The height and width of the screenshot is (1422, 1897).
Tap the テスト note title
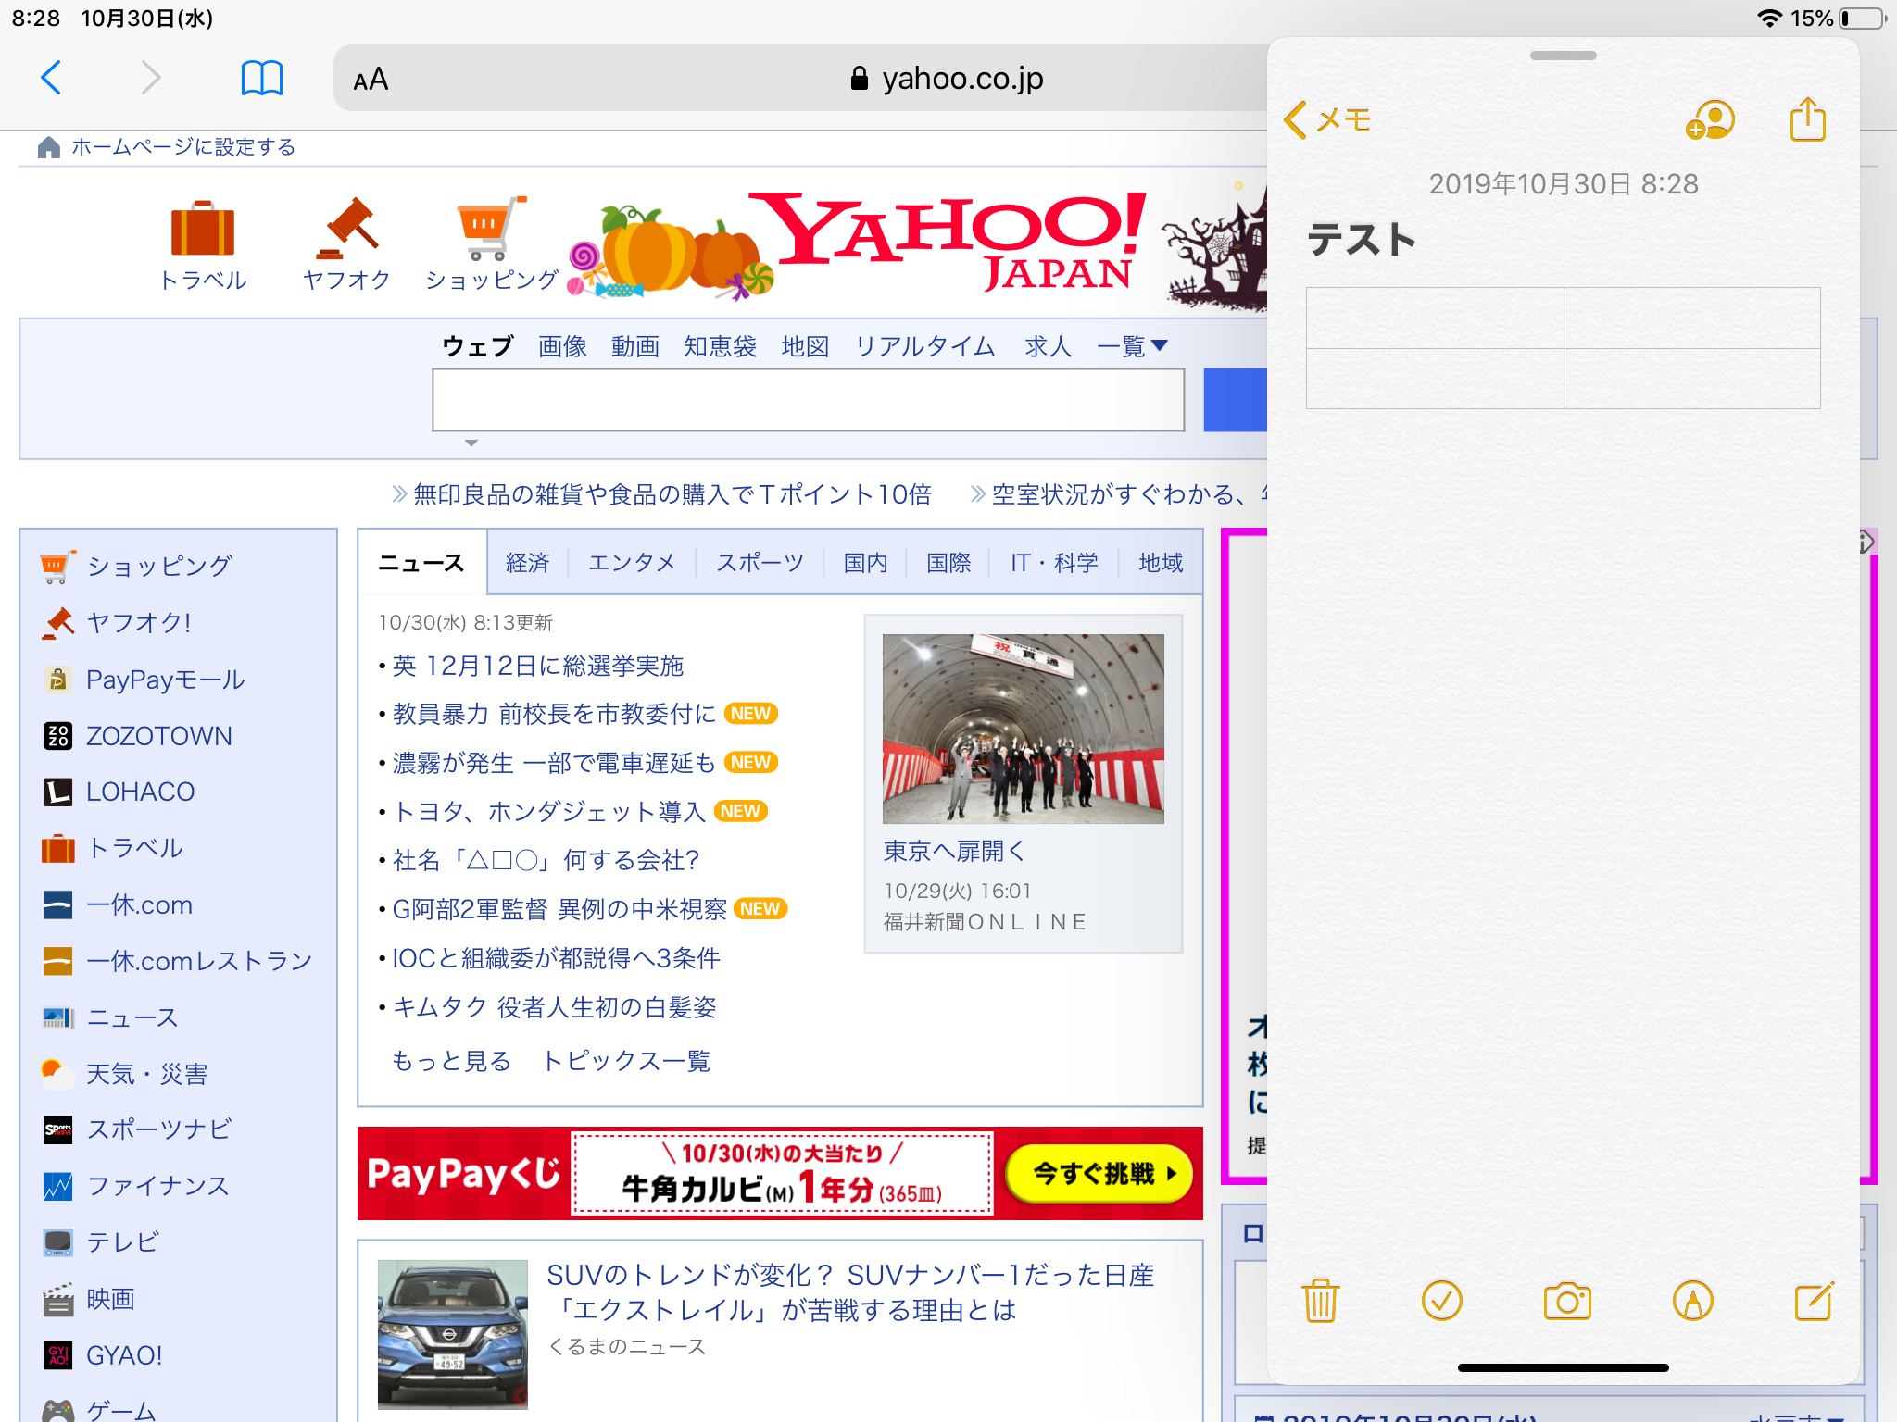pyautogui.click(x=1361, y=240)
